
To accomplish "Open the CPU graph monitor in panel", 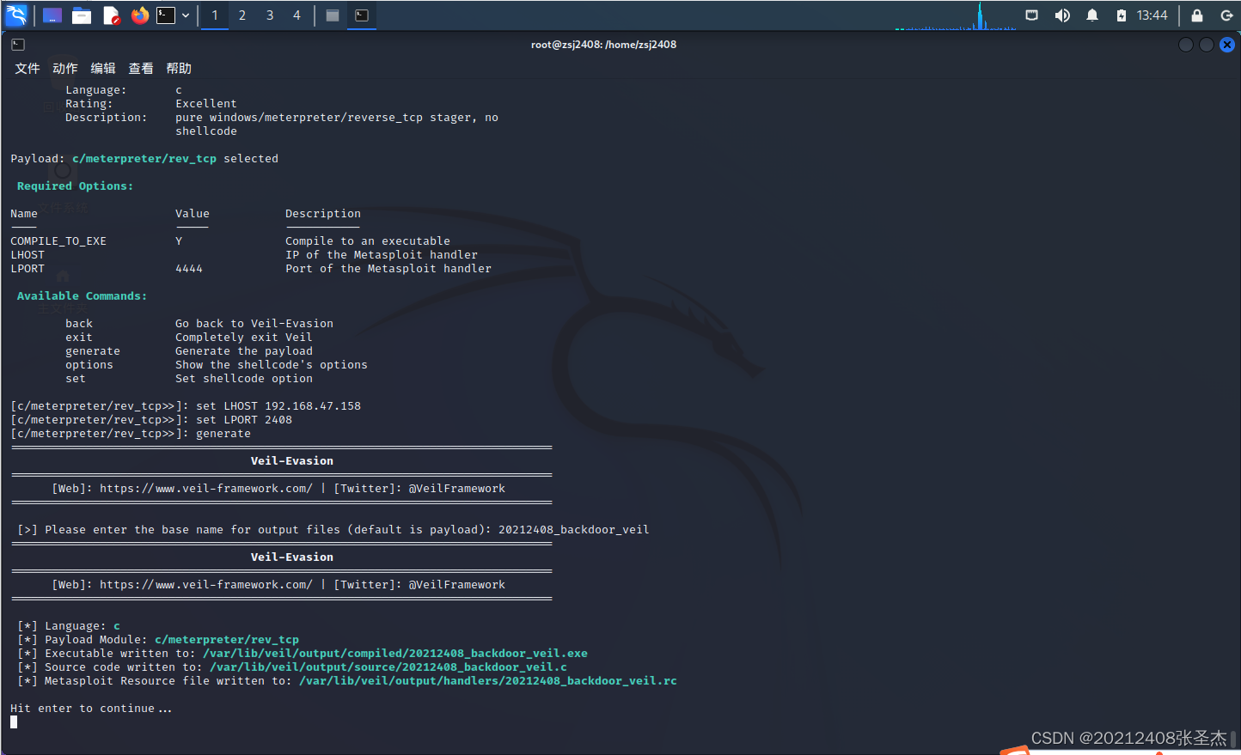I will (x=956, y=15).
